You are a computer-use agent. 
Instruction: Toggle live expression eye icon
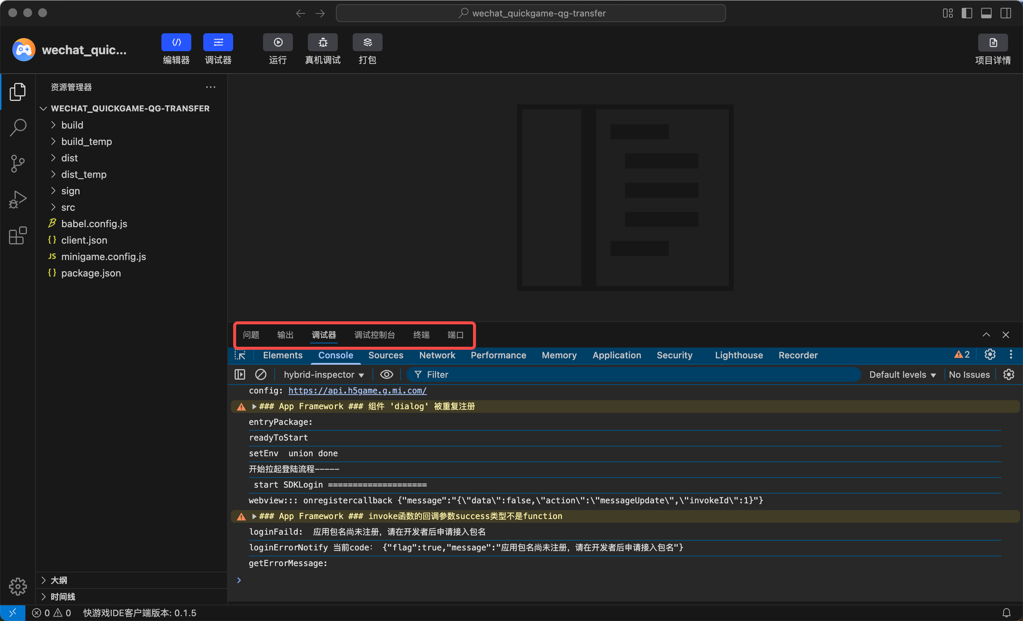point(386,374)
